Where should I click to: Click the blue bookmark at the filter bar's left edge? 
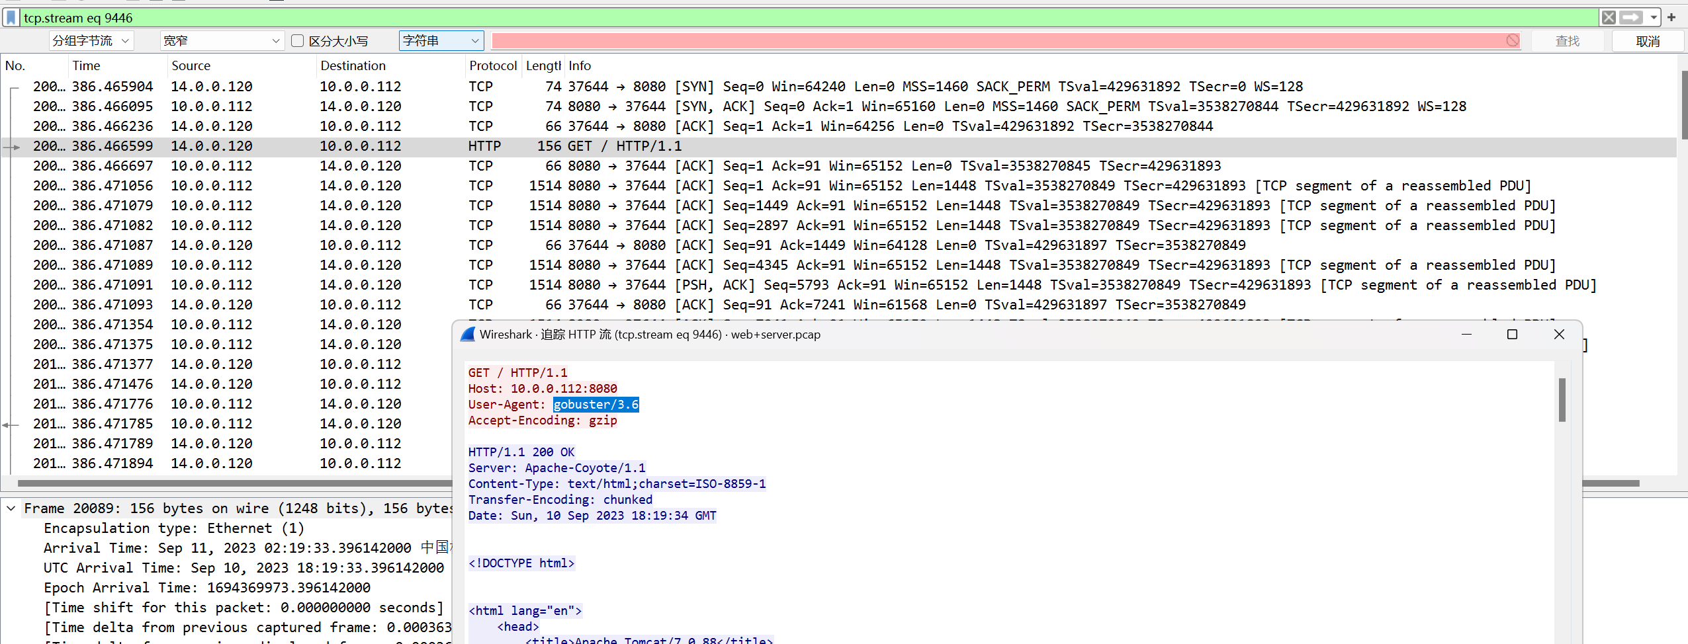[11, 18]
